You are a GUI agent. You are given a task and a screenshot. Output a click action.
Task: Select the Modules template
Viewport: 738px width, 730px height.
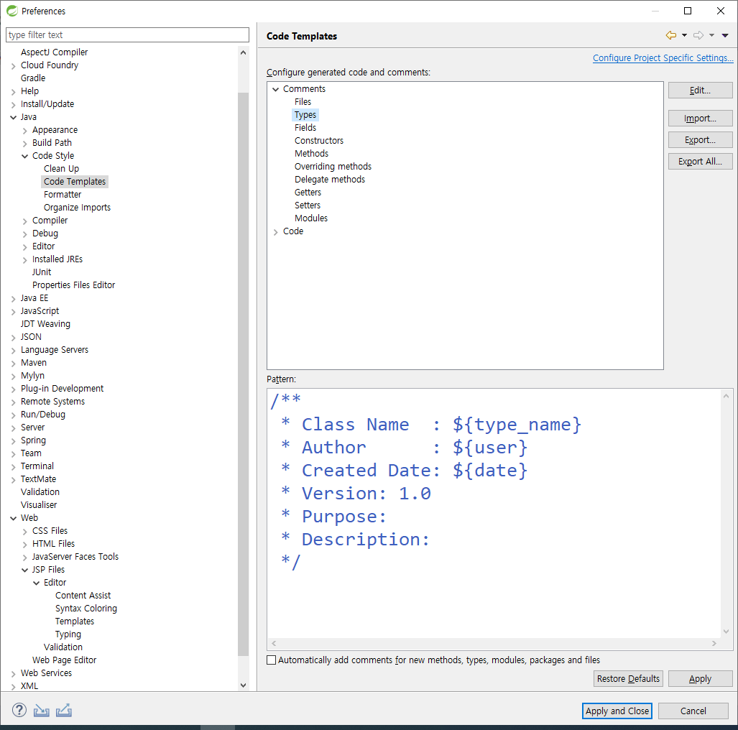pos(310,218)
